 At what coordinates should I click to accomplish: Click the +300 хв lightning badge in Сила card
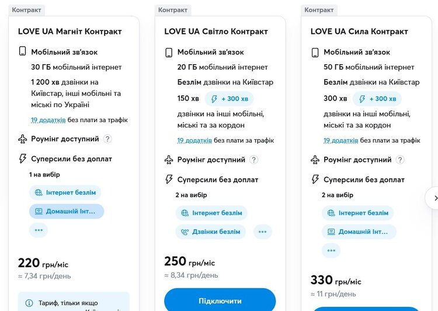[377, 99]
